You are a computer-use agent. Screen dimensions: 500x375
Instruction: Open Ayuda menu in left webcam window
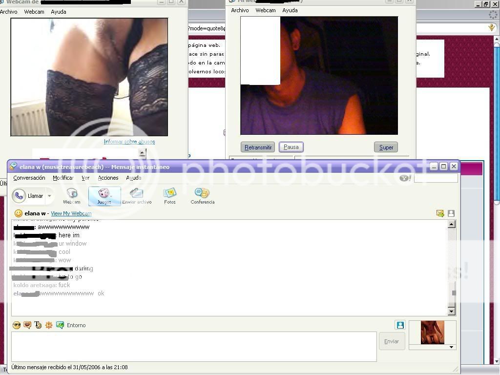(x=59, y=12)
